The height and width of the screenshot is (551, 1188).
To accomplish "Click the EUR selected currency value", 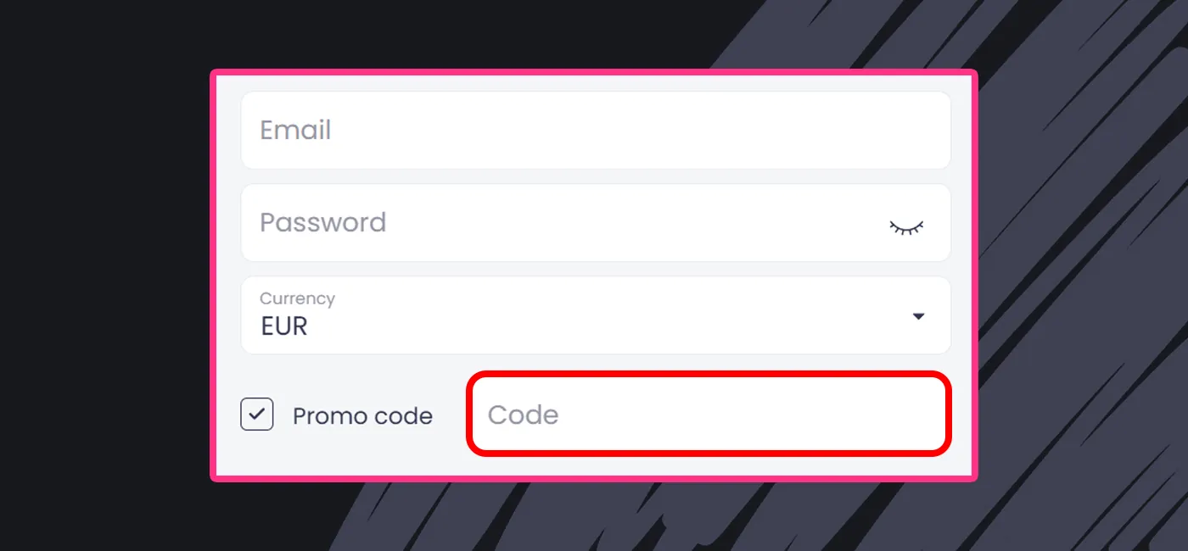I will (x=284, y=326).
